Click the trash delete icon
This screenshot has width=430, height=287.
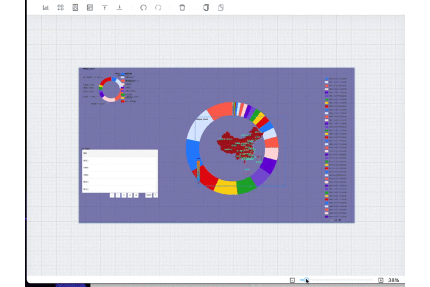182,8
